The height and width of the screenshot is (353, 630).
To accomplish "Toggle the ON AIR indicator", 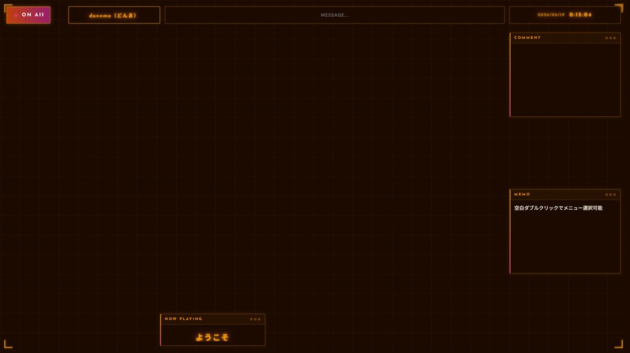I will pos(28,15).
